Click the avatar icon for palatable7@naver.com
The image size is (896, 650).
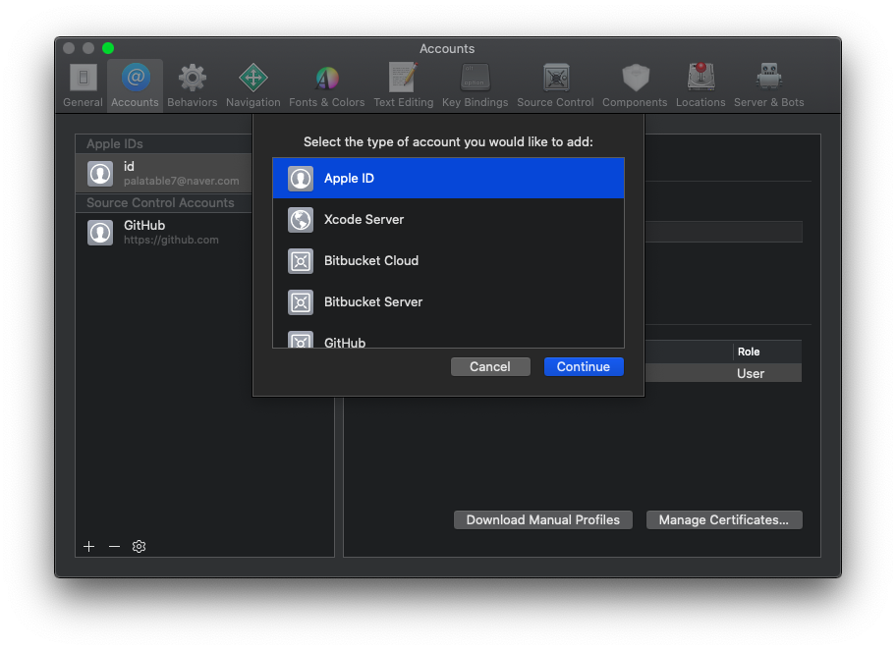(100, 173)
